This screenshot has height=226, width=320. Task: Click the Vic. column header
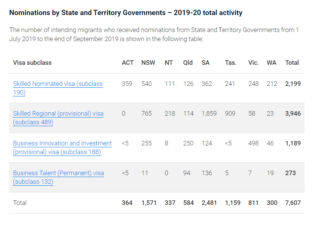point(253,63)
